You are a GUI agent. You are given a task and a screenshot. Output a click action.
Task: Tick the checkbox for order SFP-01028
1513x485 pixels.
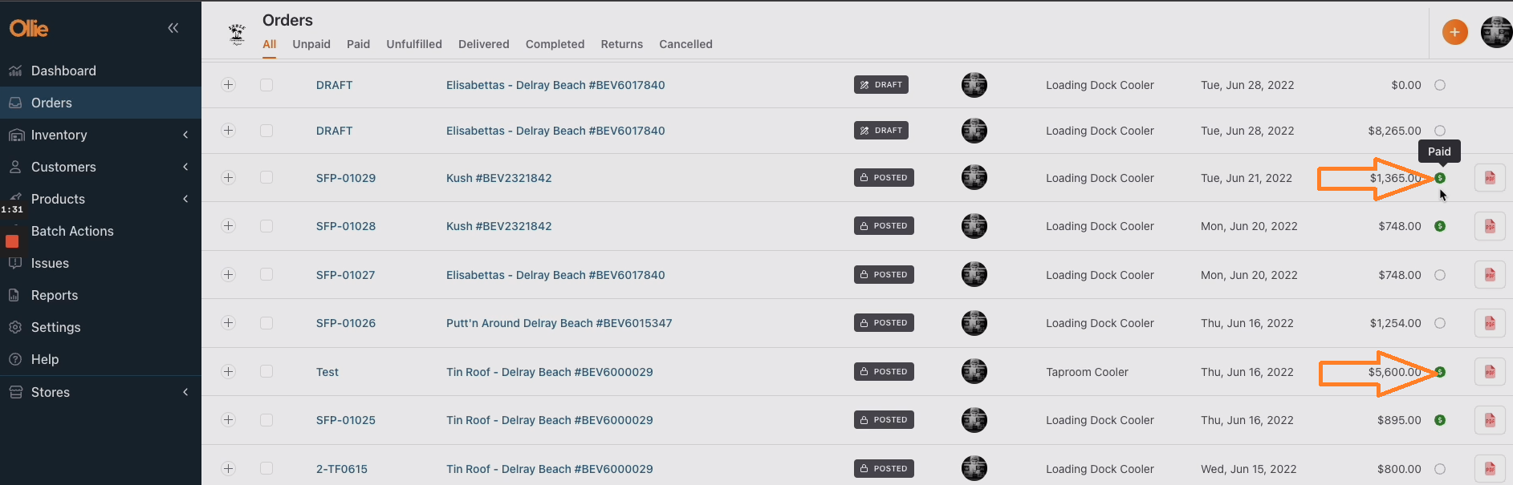266,226
